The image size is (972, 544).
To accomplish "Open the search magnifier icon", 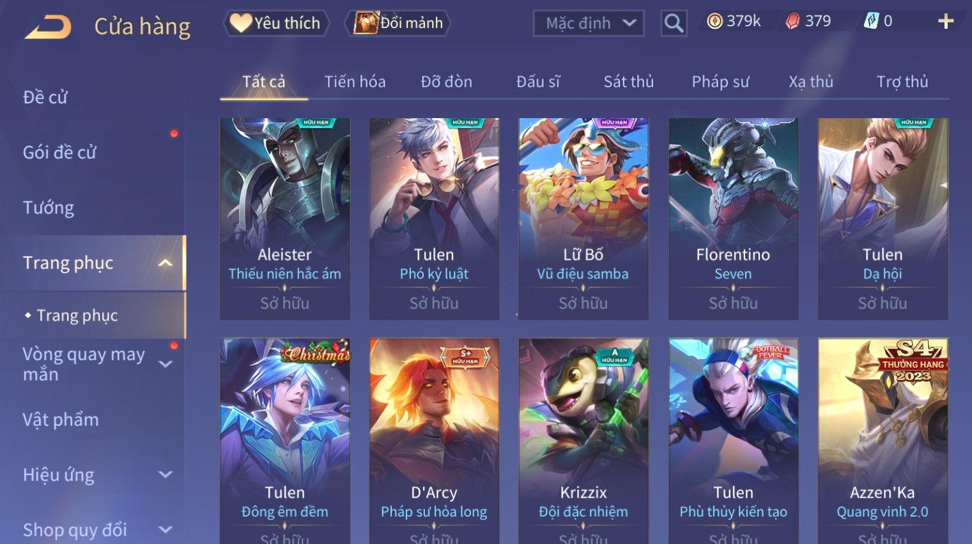I will click(x=674, y=24).
